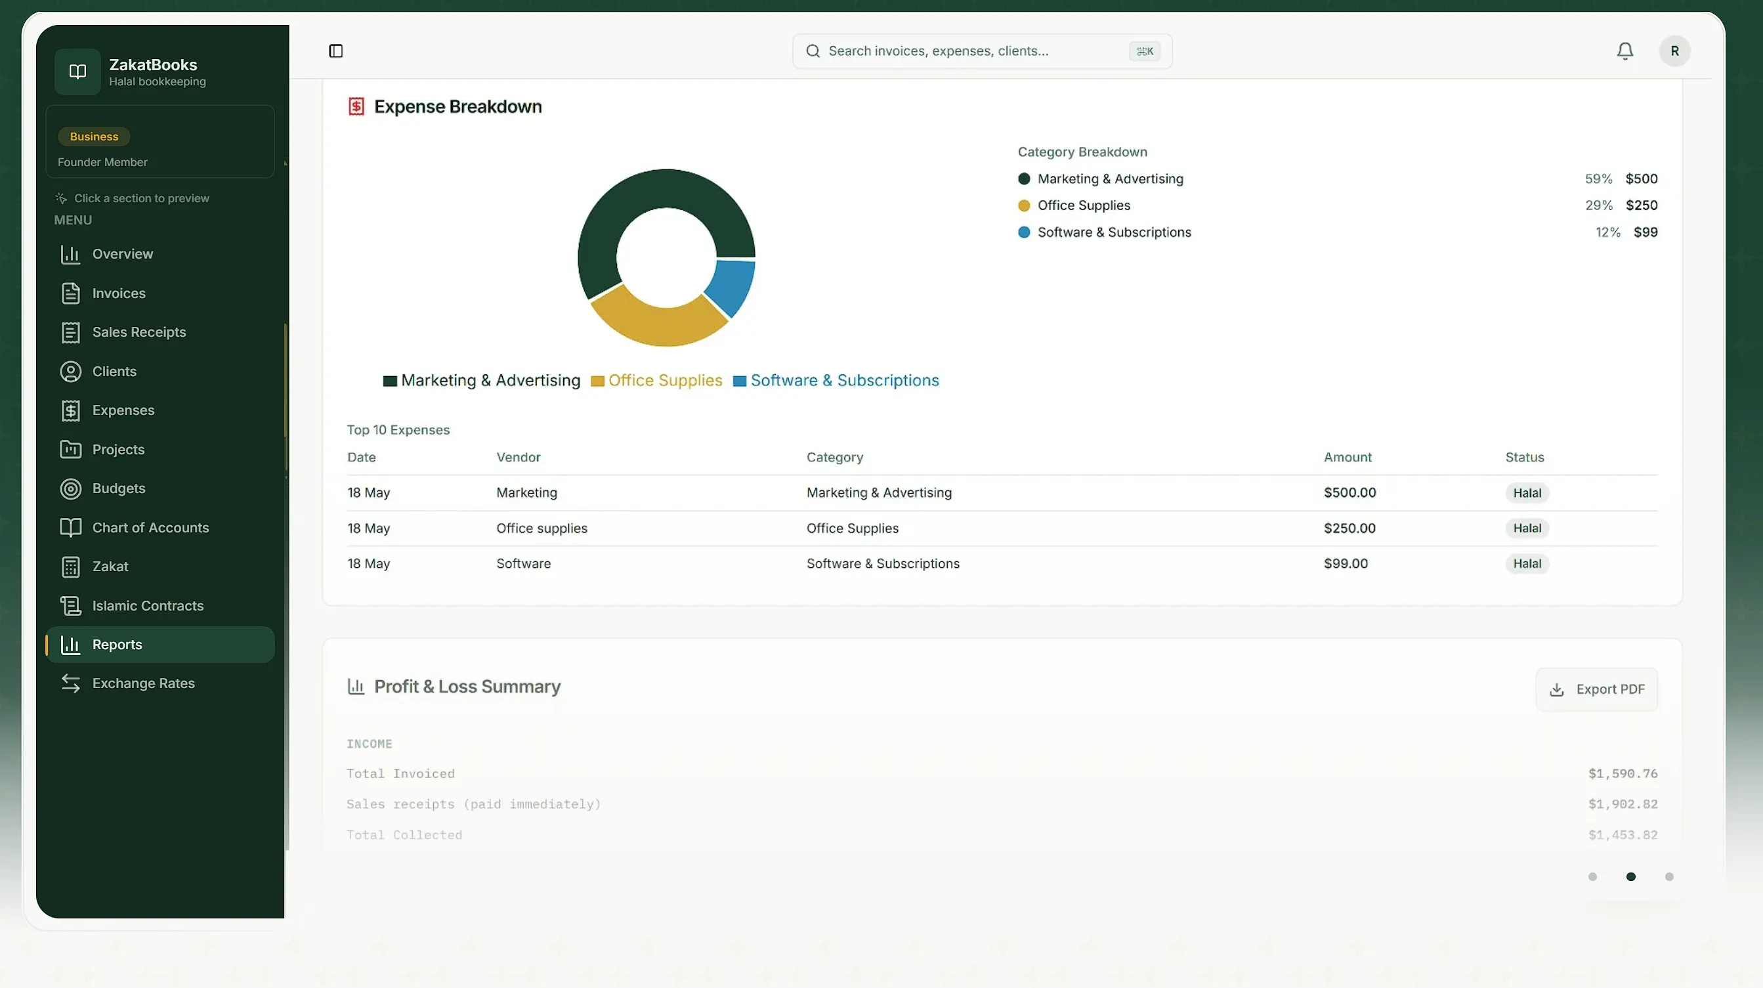This screenshot has width=1763, height=988.
Task: Click the Halal badge on Marketing row
Action: click(1526, 493)
